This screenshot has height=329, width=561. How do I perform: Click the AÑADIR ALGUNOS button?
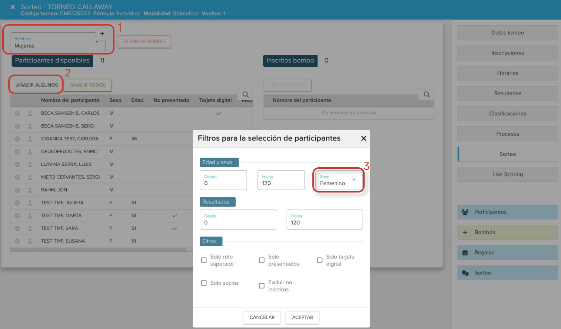click(37, 85)
